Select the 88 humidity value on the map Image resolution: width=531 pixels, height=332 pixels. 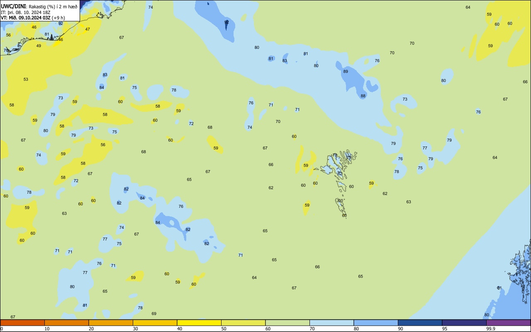[363, 96]
